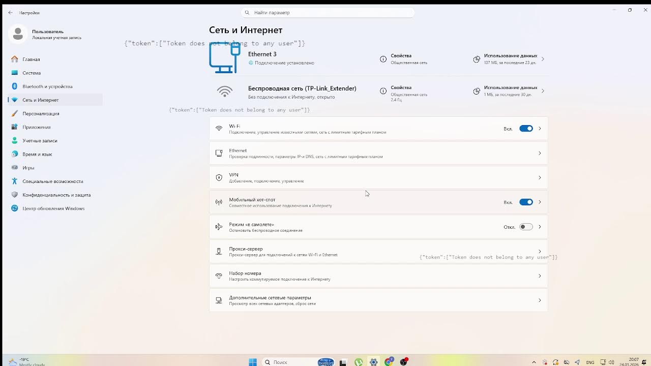This screenshot has height=366, width=651.
Task: Click the info icon beside TP-Link_Extender Свойства
Action: point(383,91)
